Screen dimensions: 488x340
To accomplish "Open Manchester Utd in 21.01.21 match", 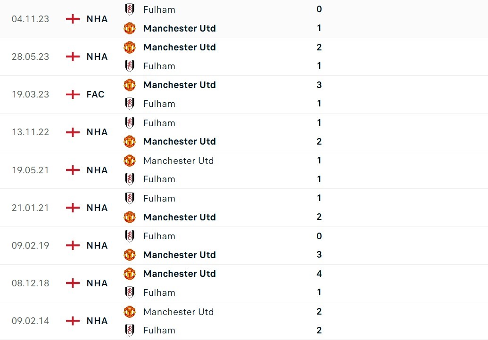I will 179,217.
